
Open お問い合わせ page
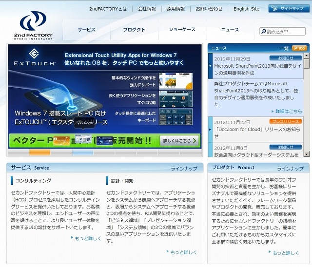[209, 9]
